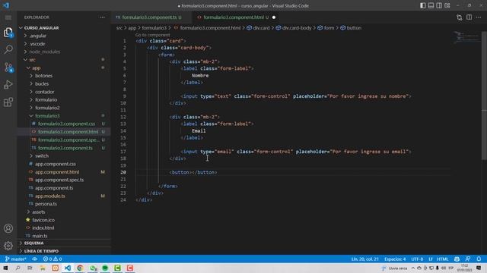Open the errors and warnings counter
This screenshot has width=487, height=273.
click(x=53, y=259)
